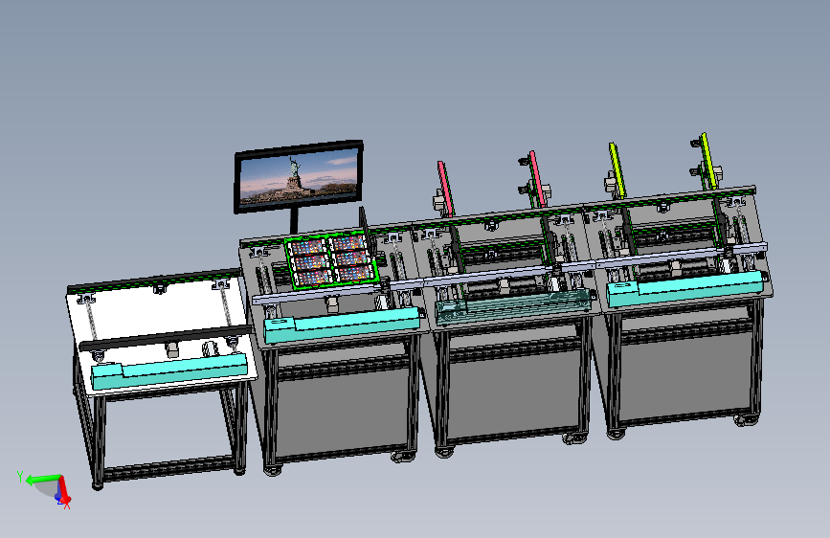The image size is (830, 538).
Task: Select the green-framed battery tray
Action: coord(332,260)
